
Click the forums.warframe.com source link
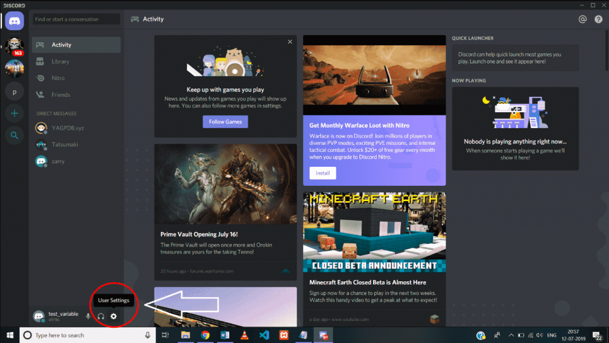point(212,271)
